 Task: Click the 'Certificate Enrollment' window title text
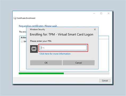pyautogui.click(x=26, y=18)
